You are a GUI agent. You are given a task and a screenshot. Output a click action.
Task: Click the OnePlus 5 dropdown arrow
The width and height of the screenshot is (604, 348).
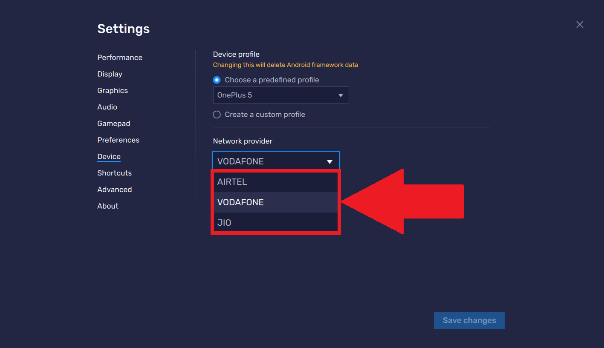(x=341, y=95)
